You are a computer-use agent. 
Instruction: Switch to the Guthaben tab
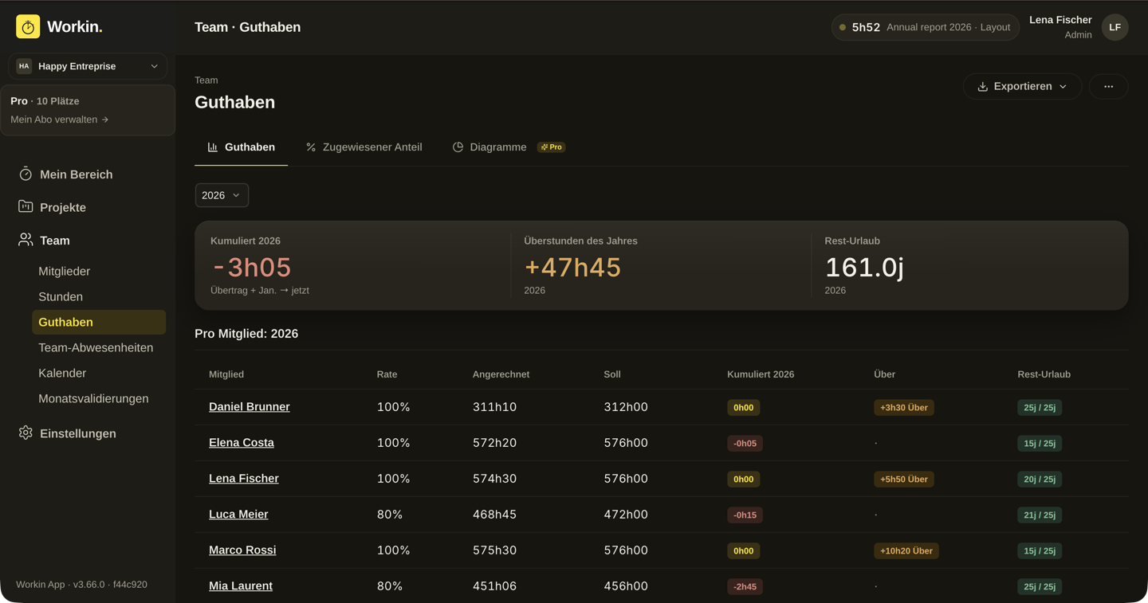pos(241,147)
